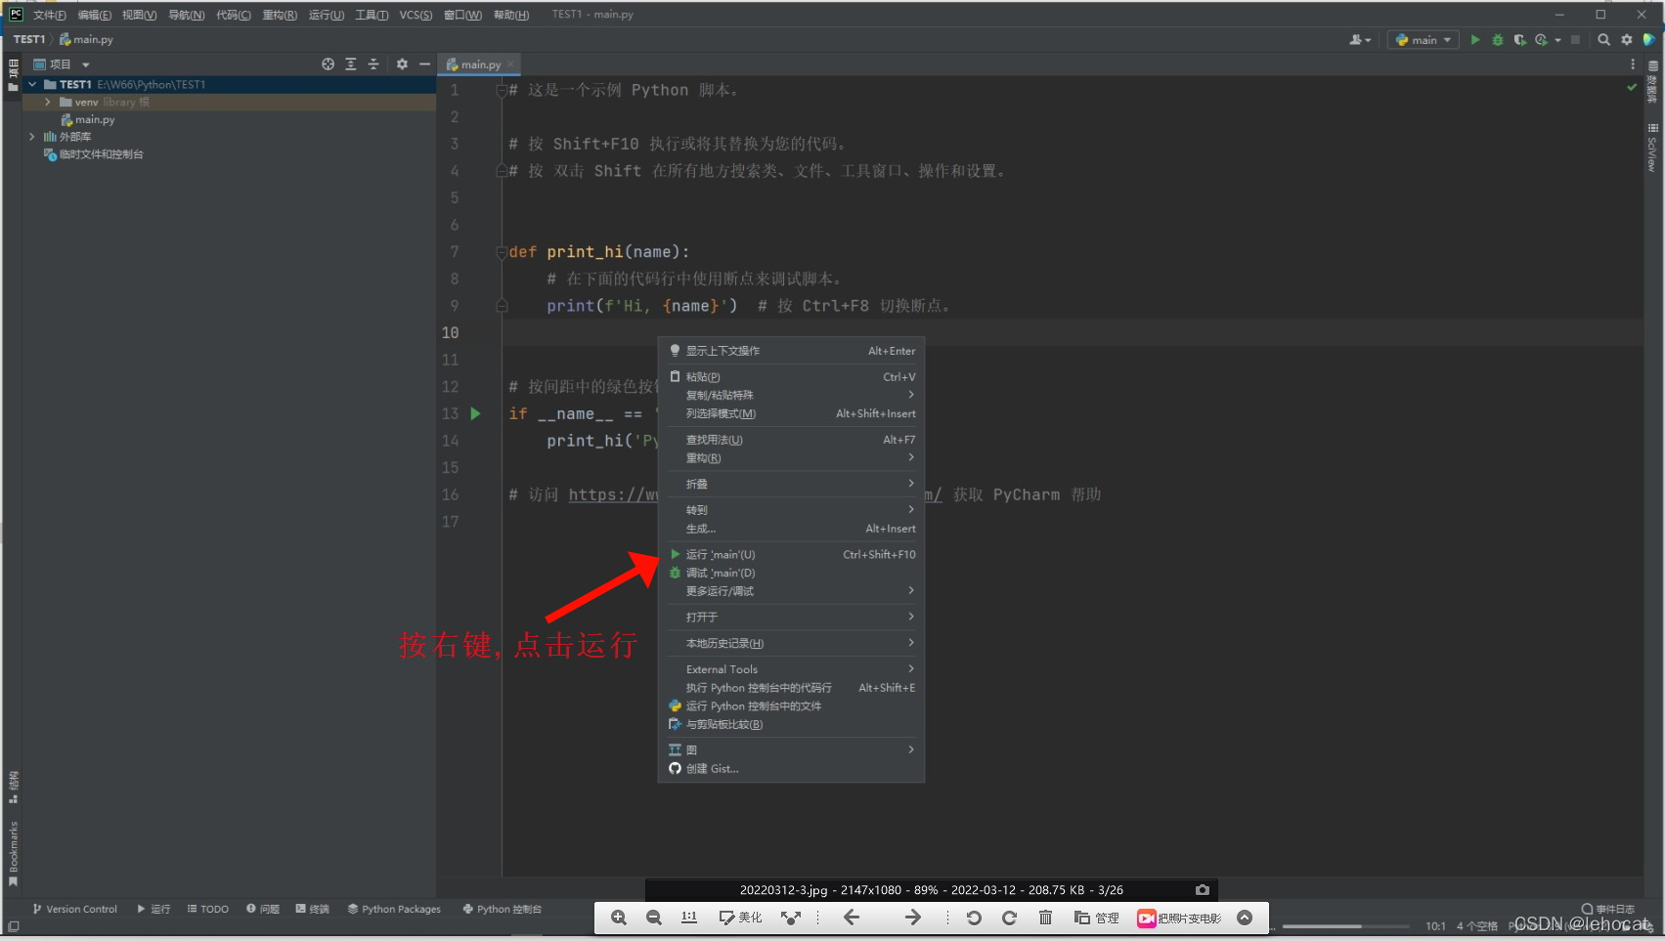Open the 复制/粘贴特殊 submenu
The width and height of the screenshot is (1665, 941).
792,395
